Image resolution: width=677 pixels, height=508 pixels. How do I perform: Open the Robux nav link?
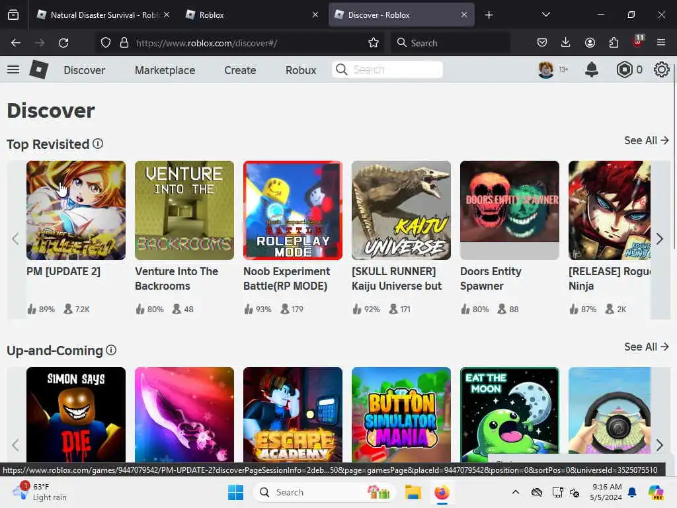pyautogui.click(x=301, y=70)
